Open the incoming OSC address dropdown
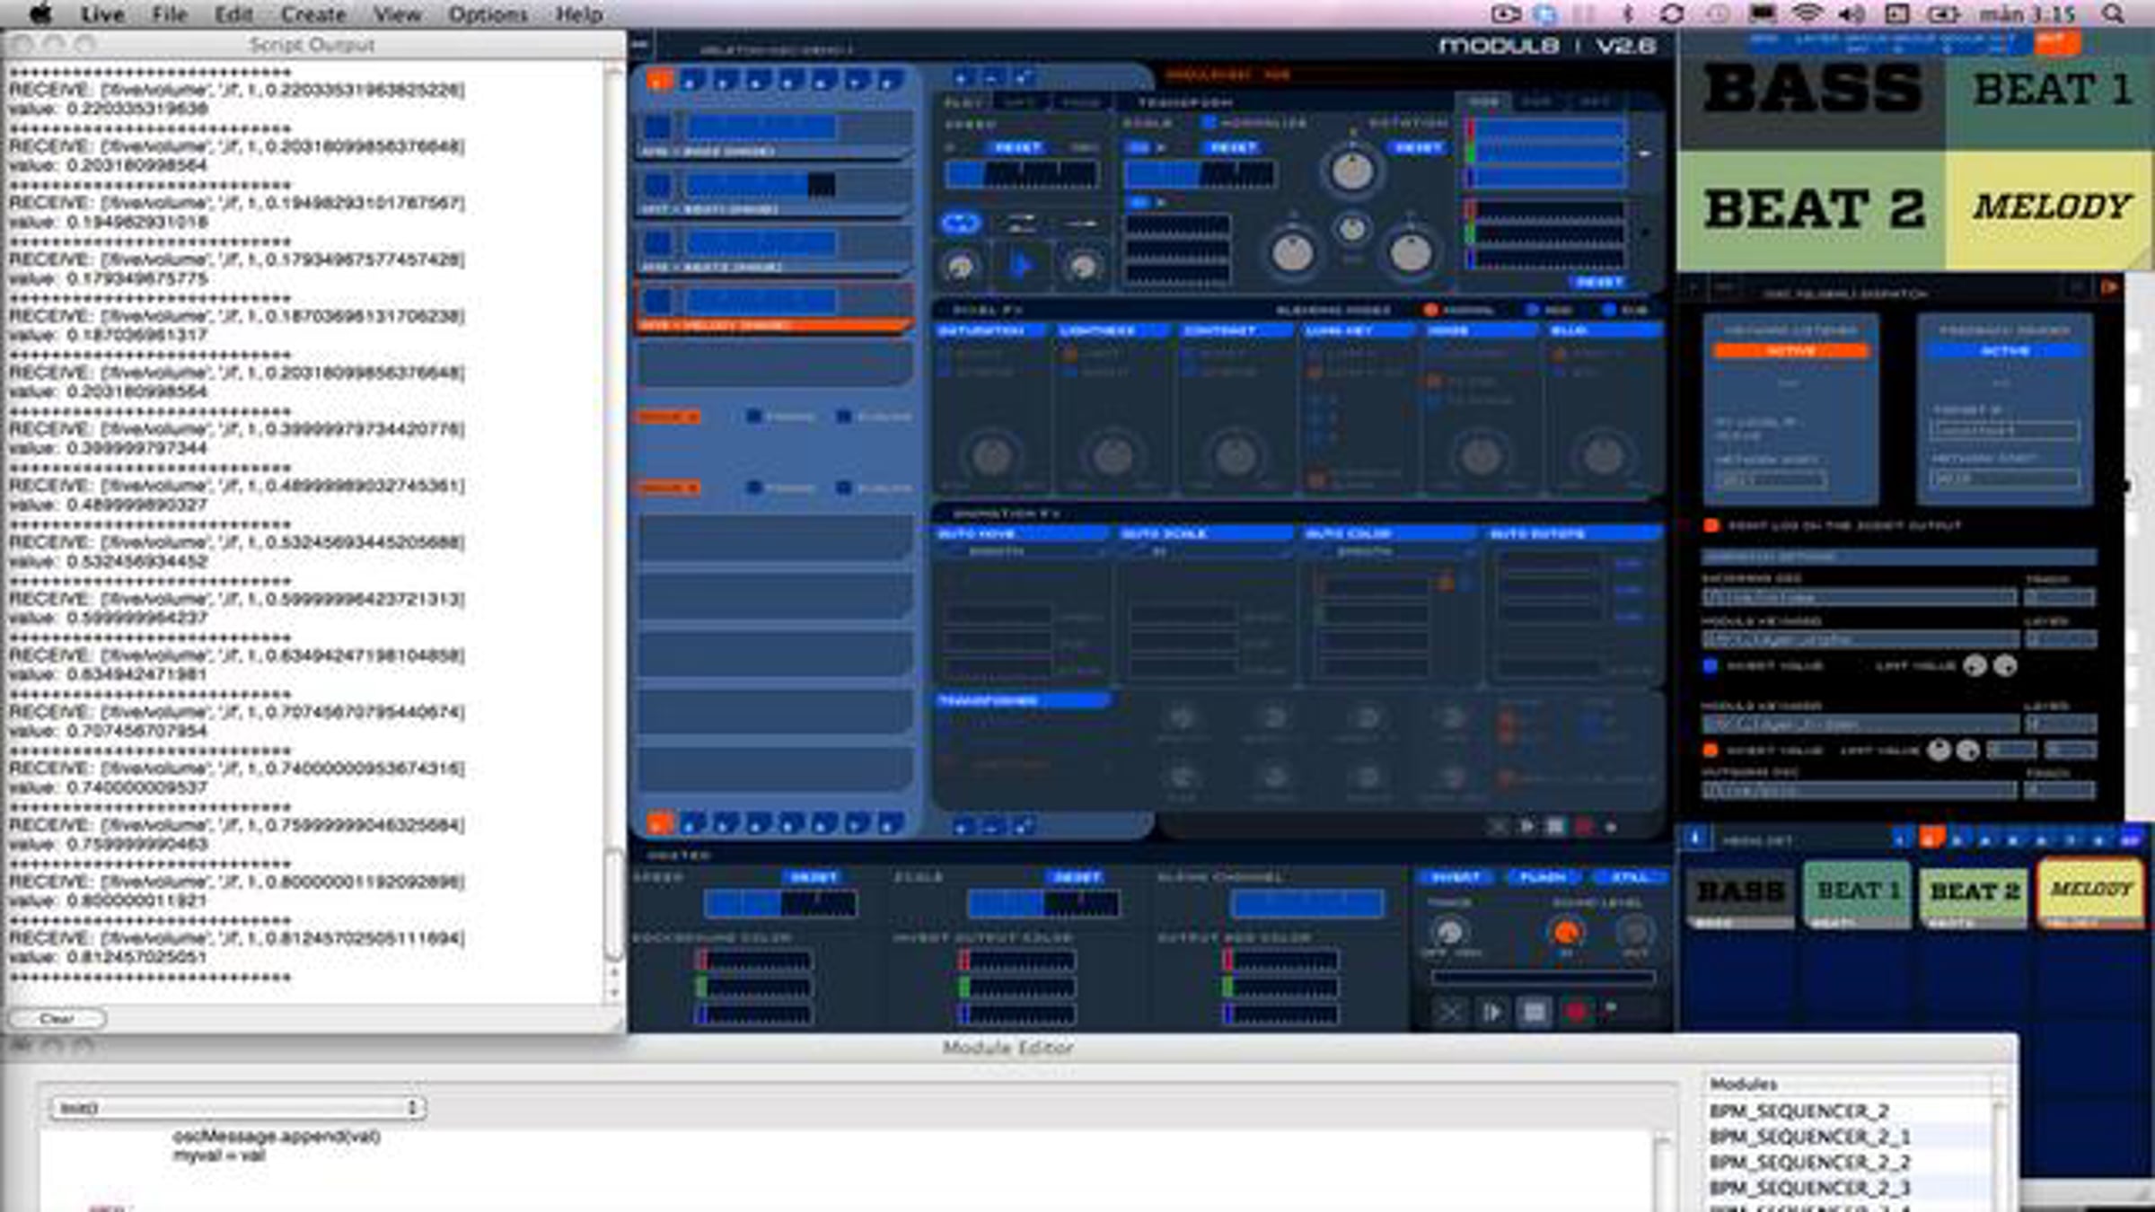Image resolution: width=2155 pixels, height=1212 pixels. tap(1860, 597)
